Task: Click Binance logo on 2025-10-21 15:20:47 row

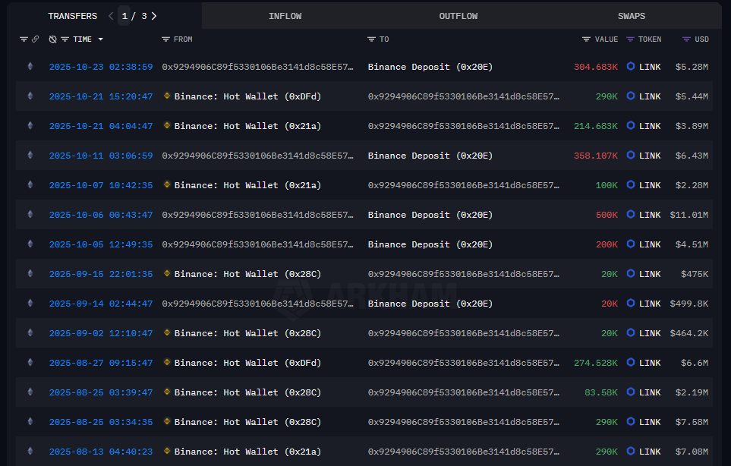Action: coord(167,96)
